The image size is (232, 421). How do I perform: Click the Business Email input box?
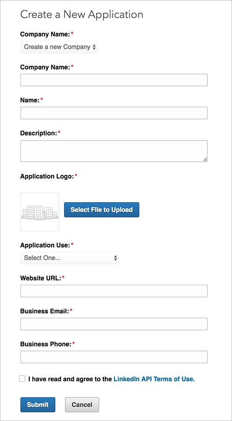coord(114,324)
